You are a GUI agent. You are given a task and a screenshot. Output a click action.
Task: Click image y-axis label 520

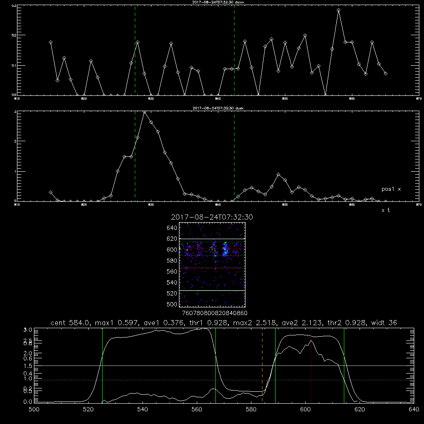172,293
